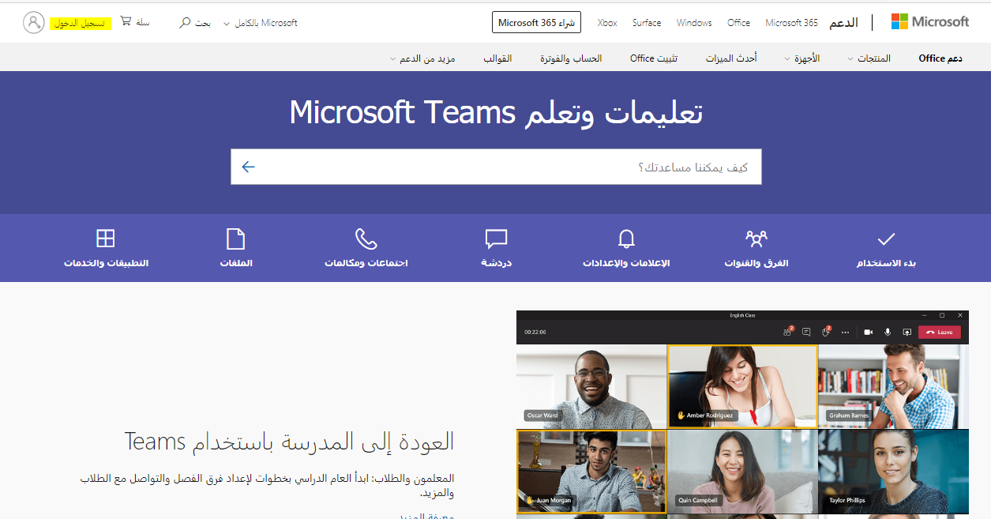Viewport: 991px width, 519px height.
Task: Expand the المنتجات dropdown menu
Action: pyautogui.click(x=869, y=58)
